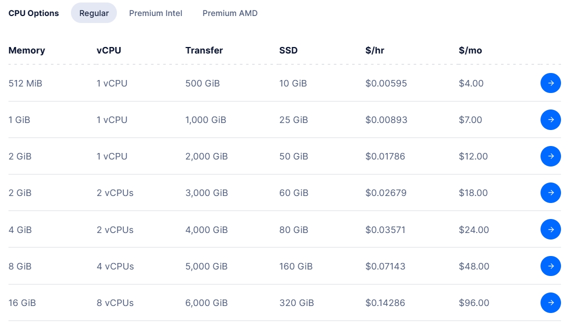Select the arrow for the $12.00 plan

click(551, 156)
